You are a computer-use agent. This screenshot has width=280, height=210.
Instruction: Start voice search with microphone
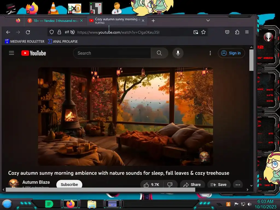[x=178, y=53]
